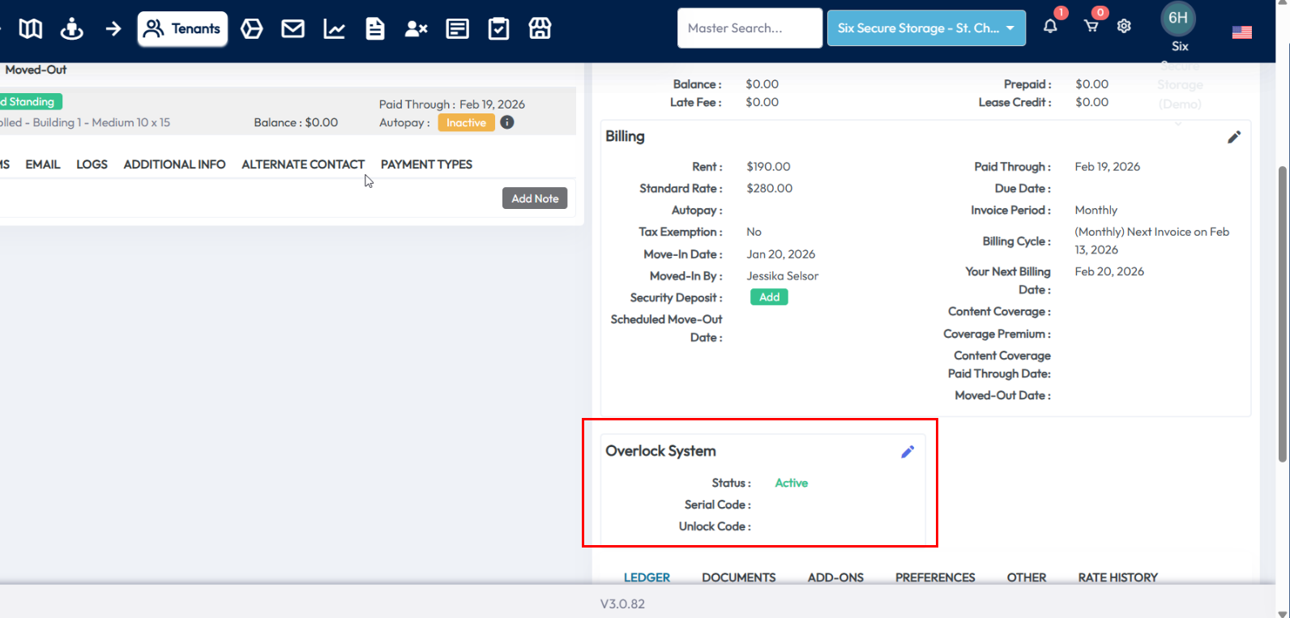1290x618 pixels.
Task: Click the notifications bell icon
Action: (x=1050, y=26)
